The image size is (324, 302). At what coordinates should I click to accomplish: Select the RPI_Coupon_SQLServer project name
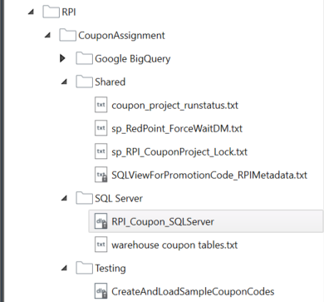163,222
